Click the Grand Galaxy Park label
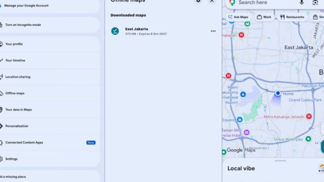Image resolution: width=324 pixels, height=182 pixels. (x=305, y=100)
